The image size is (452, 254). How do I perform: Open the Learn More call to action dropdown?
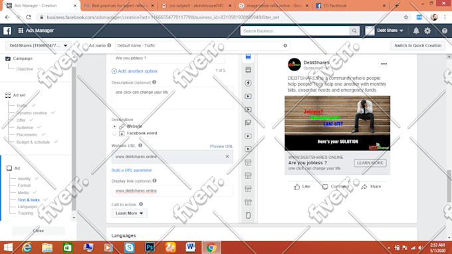point(129,213)
